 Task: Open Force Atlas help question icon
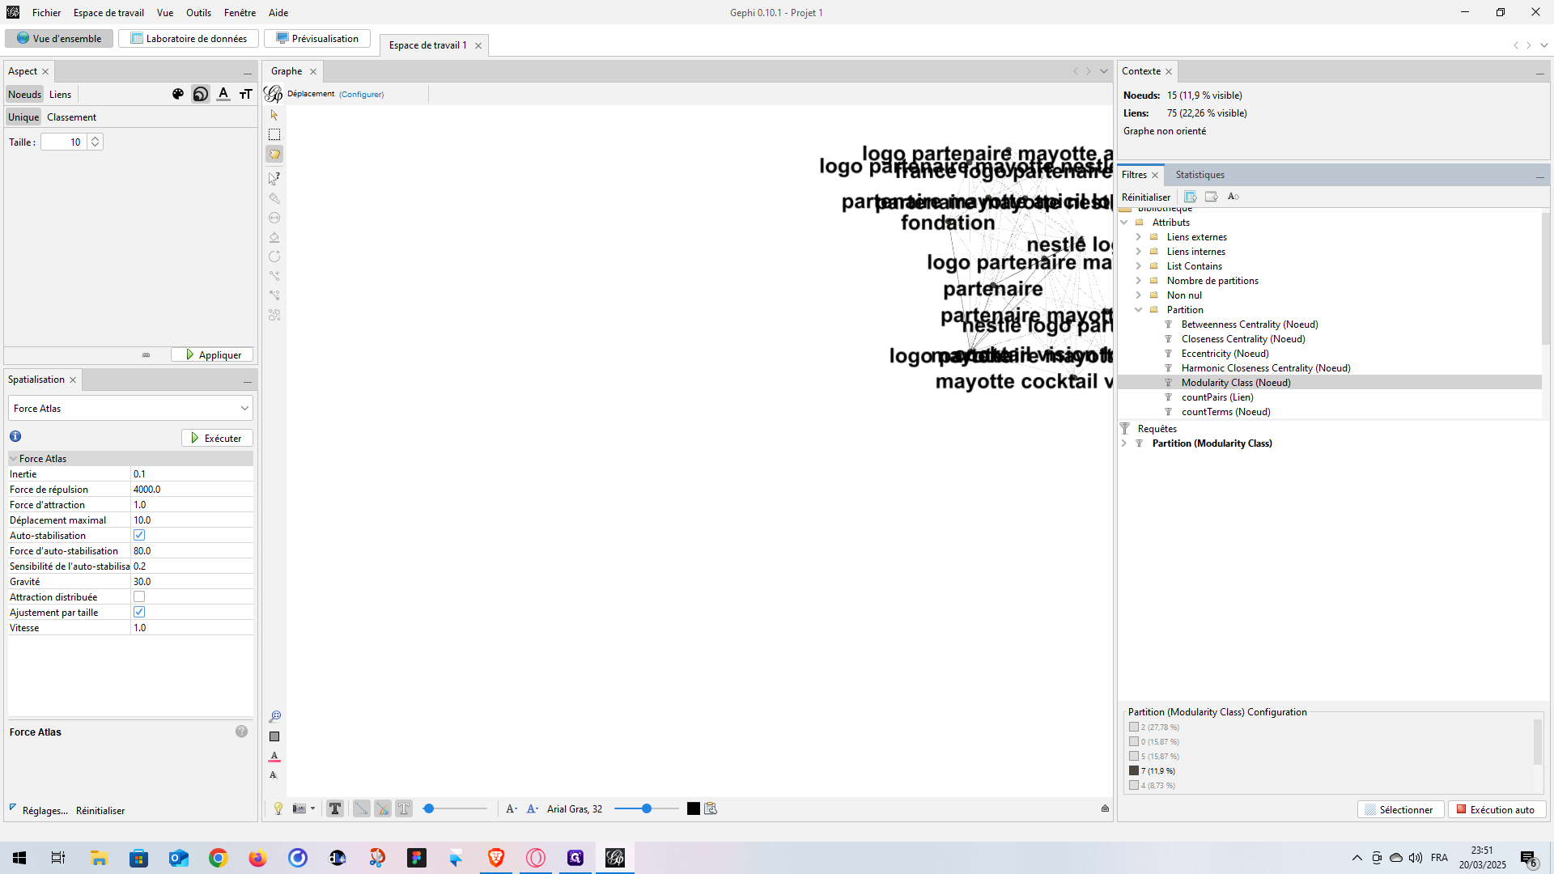(x=241, y=732)
